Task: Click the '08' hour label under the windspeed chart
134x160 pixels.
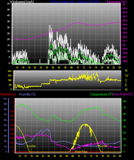Action: pos(71,67)
